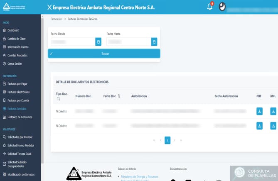Open Cuentas Asociadas
The image size is (278, 181).
point(15,55)
